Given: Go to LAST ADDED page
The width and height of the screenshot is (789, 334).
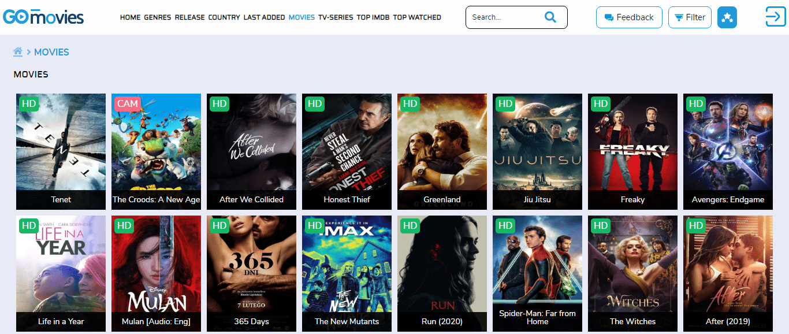Looking at the screenshot, I should pos(264,17).
